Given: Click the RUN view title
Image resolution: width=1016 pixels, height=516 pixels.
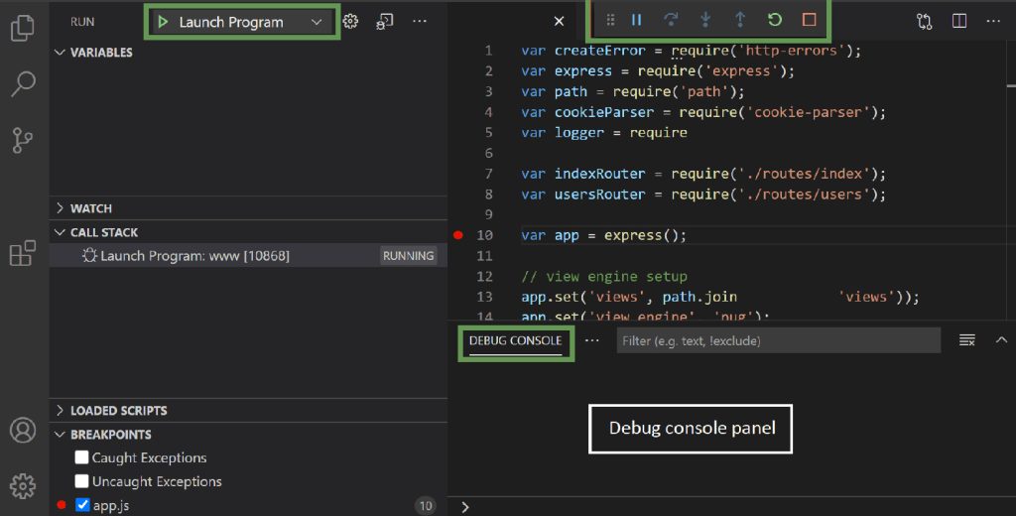Looking at the screenshot, I should pyautogui.click(x=82, y=22).
